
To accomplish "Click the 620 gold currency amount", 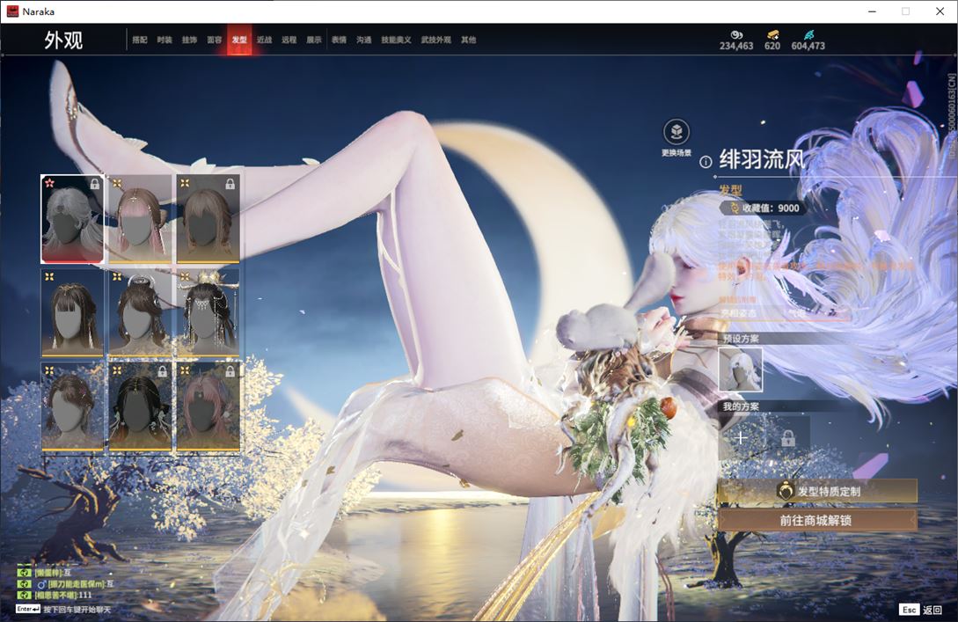I will tap(772, 46).
